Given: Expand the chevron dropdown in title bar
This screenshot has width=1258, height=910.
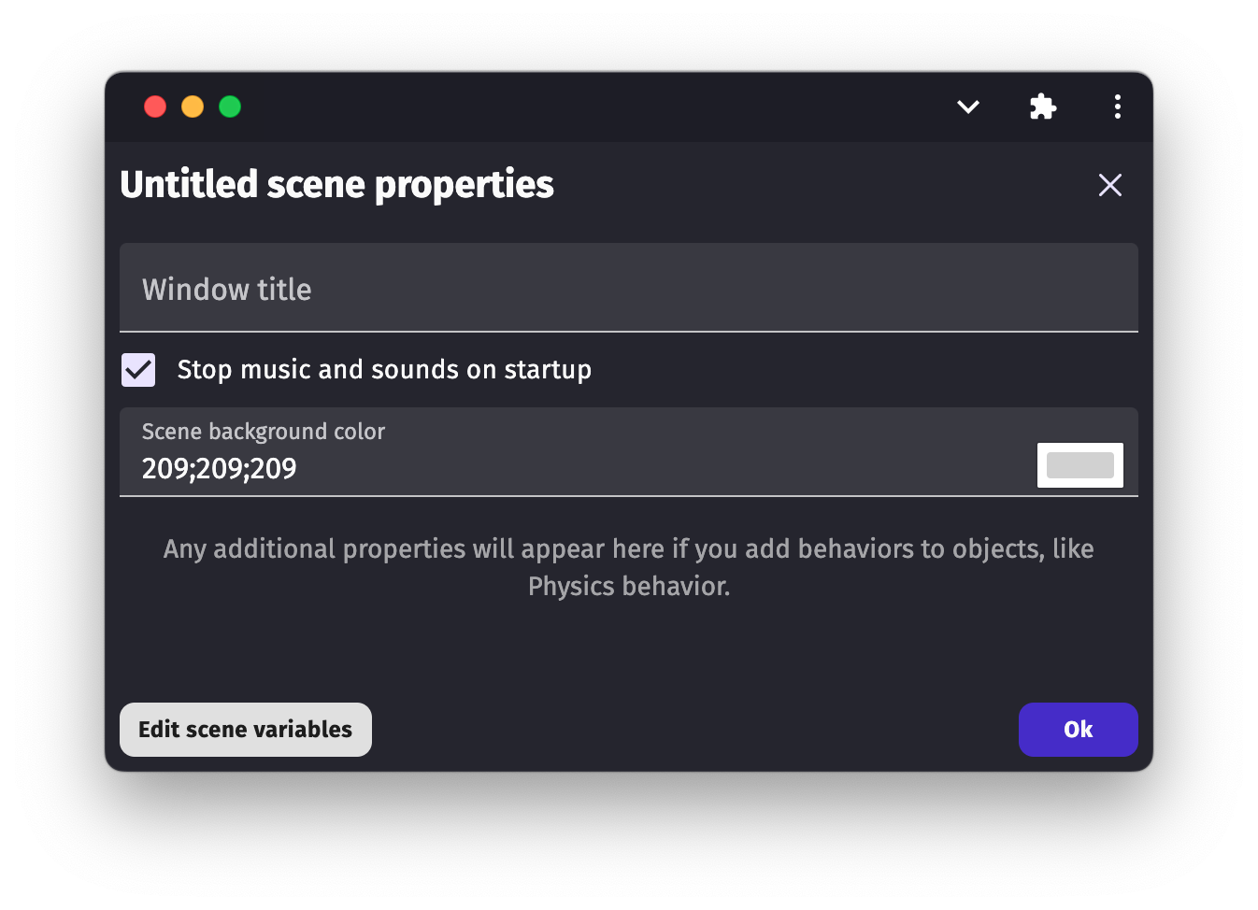Looking at the screenshot, I should pos(968,107).
